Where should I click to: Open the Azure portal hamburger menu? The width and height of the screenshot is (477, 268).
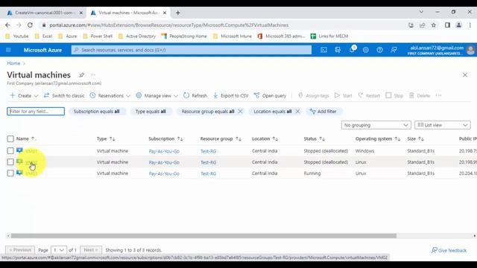[x=8, y=50]
